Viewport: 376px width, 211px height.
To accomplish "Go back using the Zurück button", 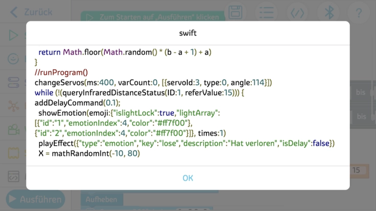I will (x=31, y=12).
